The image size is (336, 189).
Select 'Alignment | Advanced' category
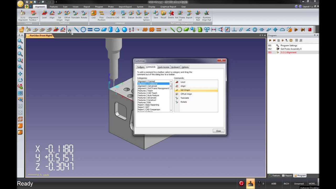[x=154, y=86]
